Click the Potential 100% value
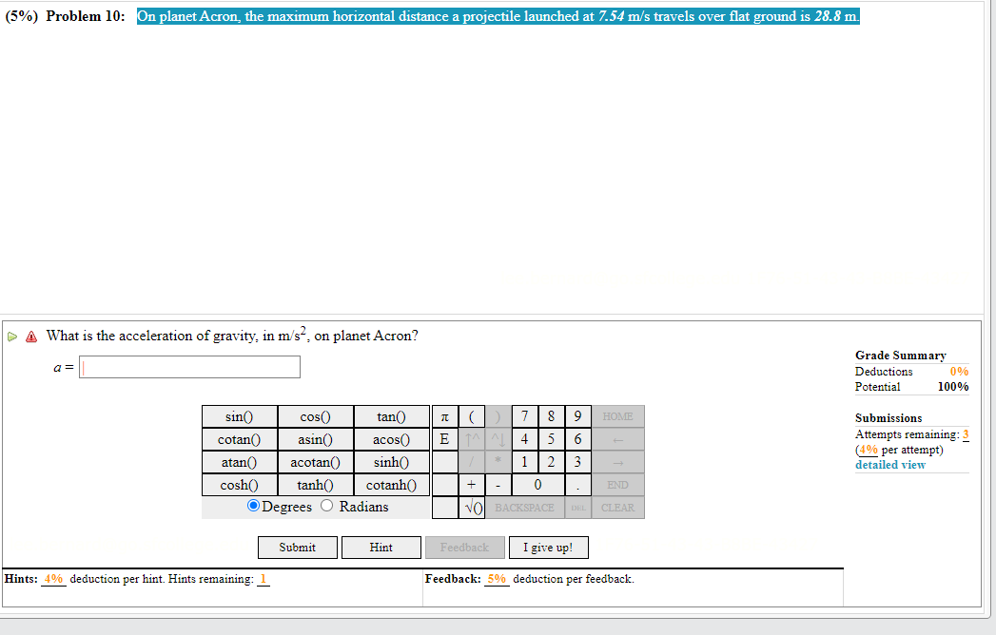Image resolution: width=996 pixels, height=635 pixels. click(953, 387)
